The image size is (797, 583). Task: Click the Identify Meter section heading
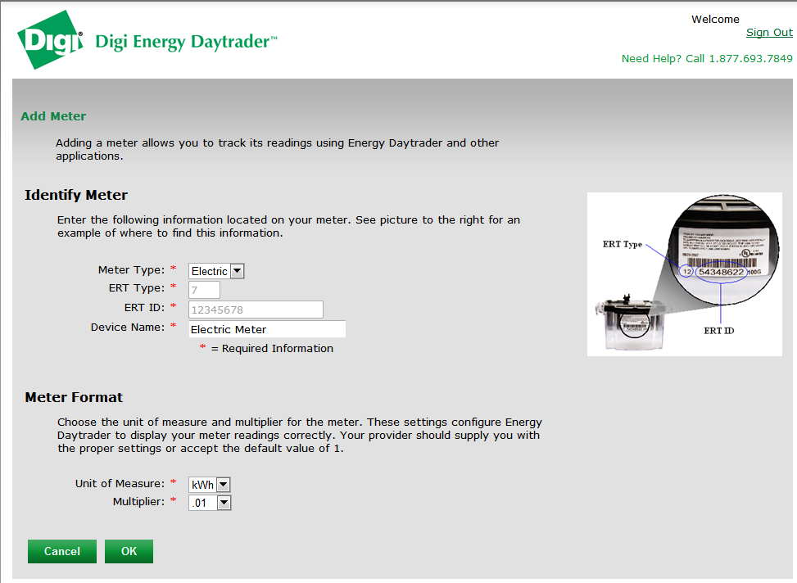point(76,195)
